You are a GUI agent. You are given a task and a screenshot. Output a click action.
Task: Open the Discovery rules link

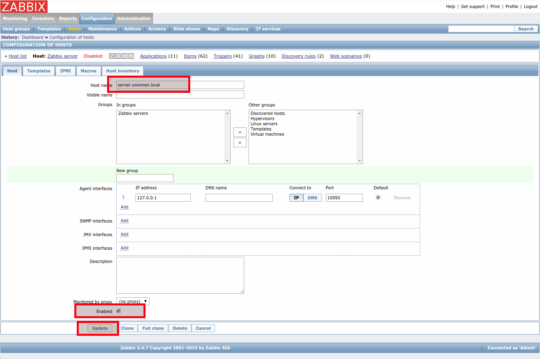[x=299, y=56]
